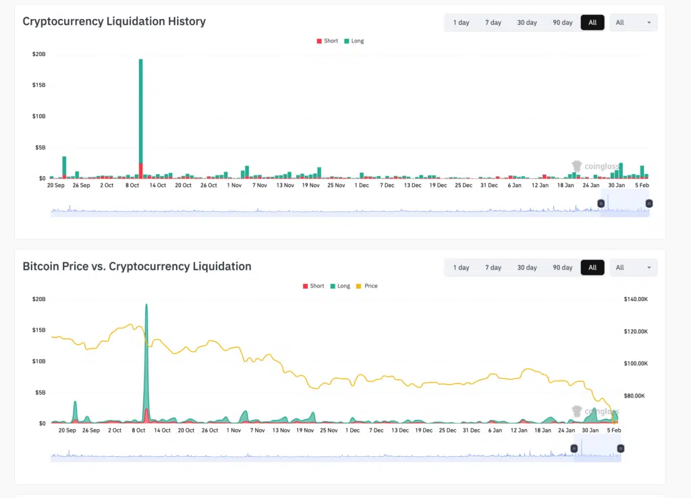Toggle the Long series in the Liquidation History legend

(x=354, y=41)
